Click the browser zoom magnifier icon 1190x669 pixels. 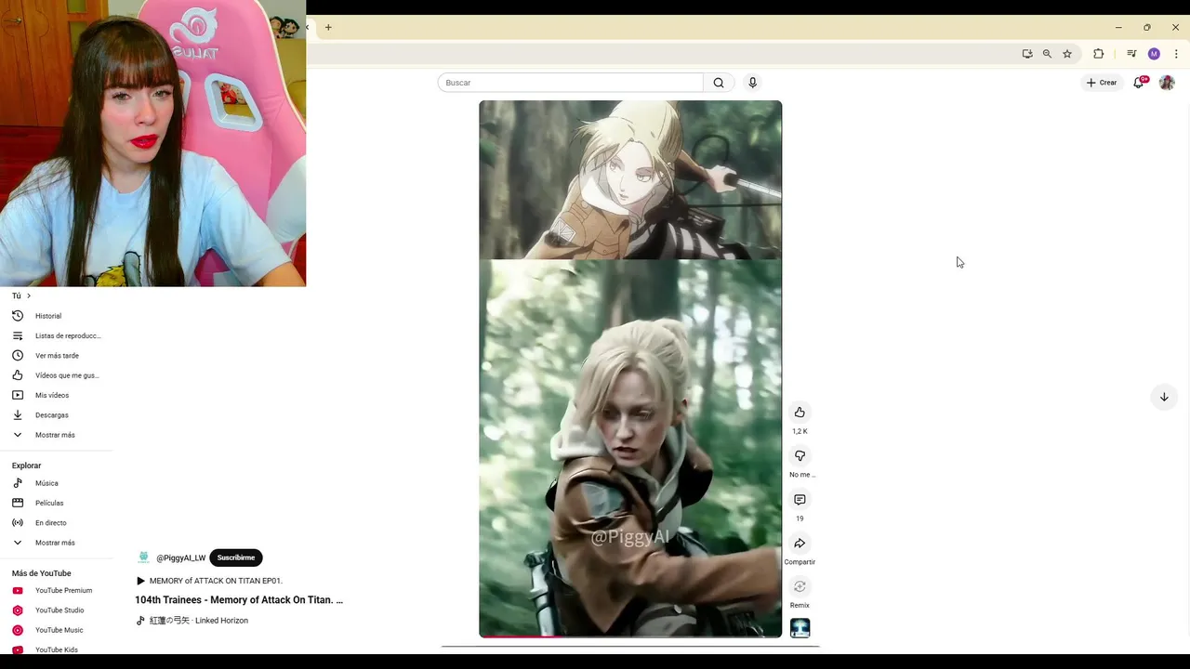(x=1047, y=54)
